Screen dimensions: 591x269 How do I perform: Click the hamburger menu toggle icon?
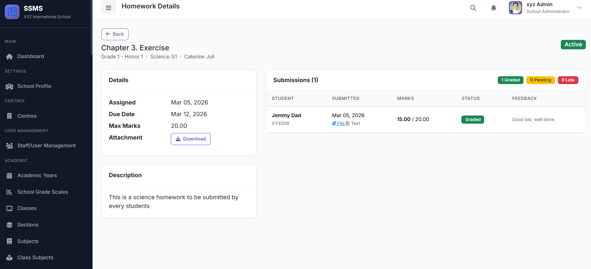[108, 8]
